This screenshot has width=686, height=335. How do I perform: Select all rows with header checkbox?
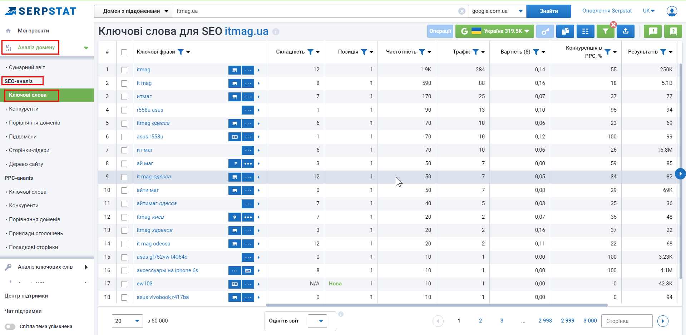[x=124, y=52]
